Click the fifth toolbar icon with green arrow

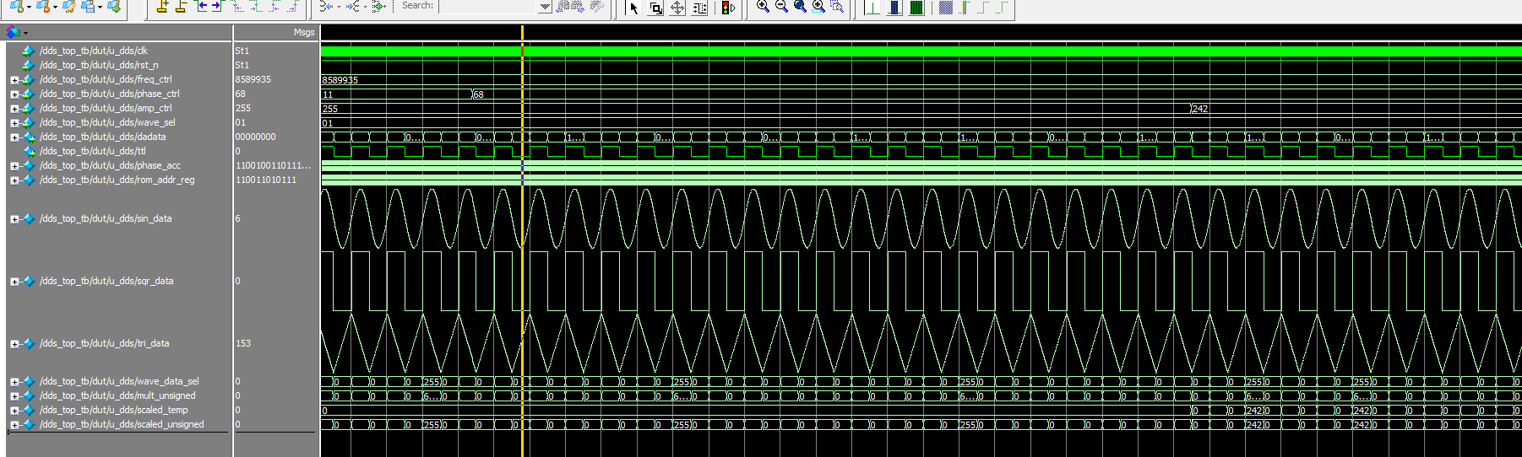tap(113, 7)
